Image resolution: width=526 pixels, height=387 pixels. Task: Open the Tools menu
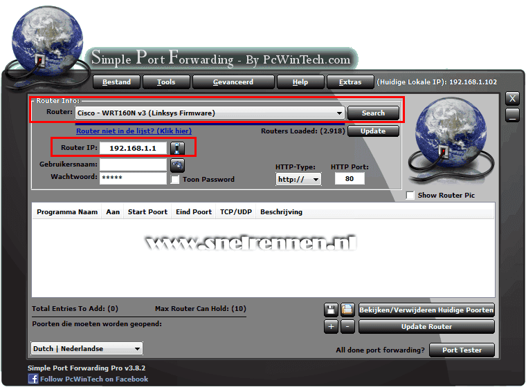tap(166, 82)
